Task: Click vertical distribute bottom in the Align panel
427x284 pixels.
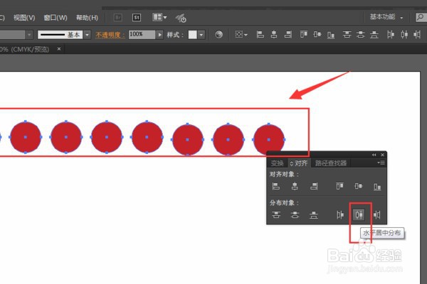Action: tap(314, 215)
